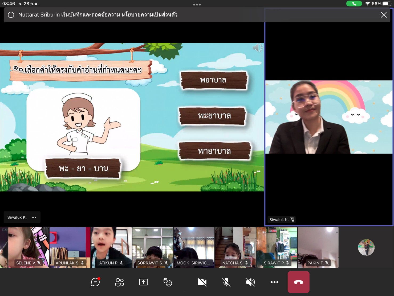Viewport: 394px width, 296px height.
Task: Tap the green active call indicator
Action: (354, 4)
